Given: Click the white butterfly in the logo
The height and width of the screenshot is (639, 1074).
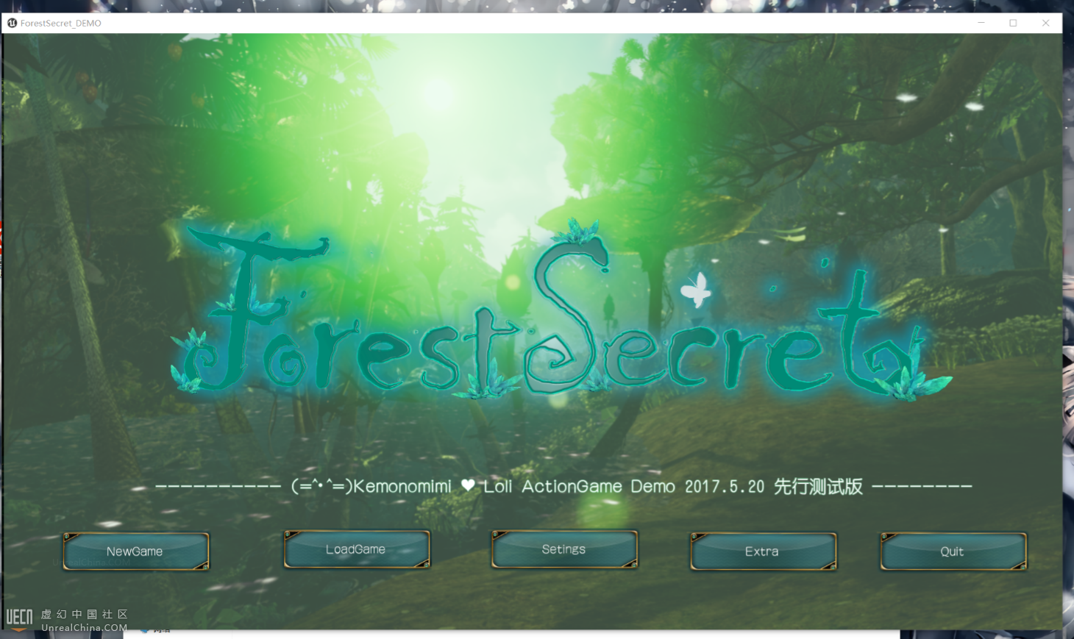Looking at the screenshot, I should (x=696, y=289).
